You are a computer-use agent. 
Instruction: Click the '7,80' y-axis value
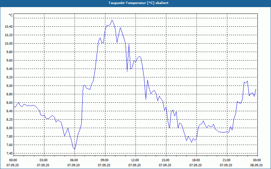point(9,137)
